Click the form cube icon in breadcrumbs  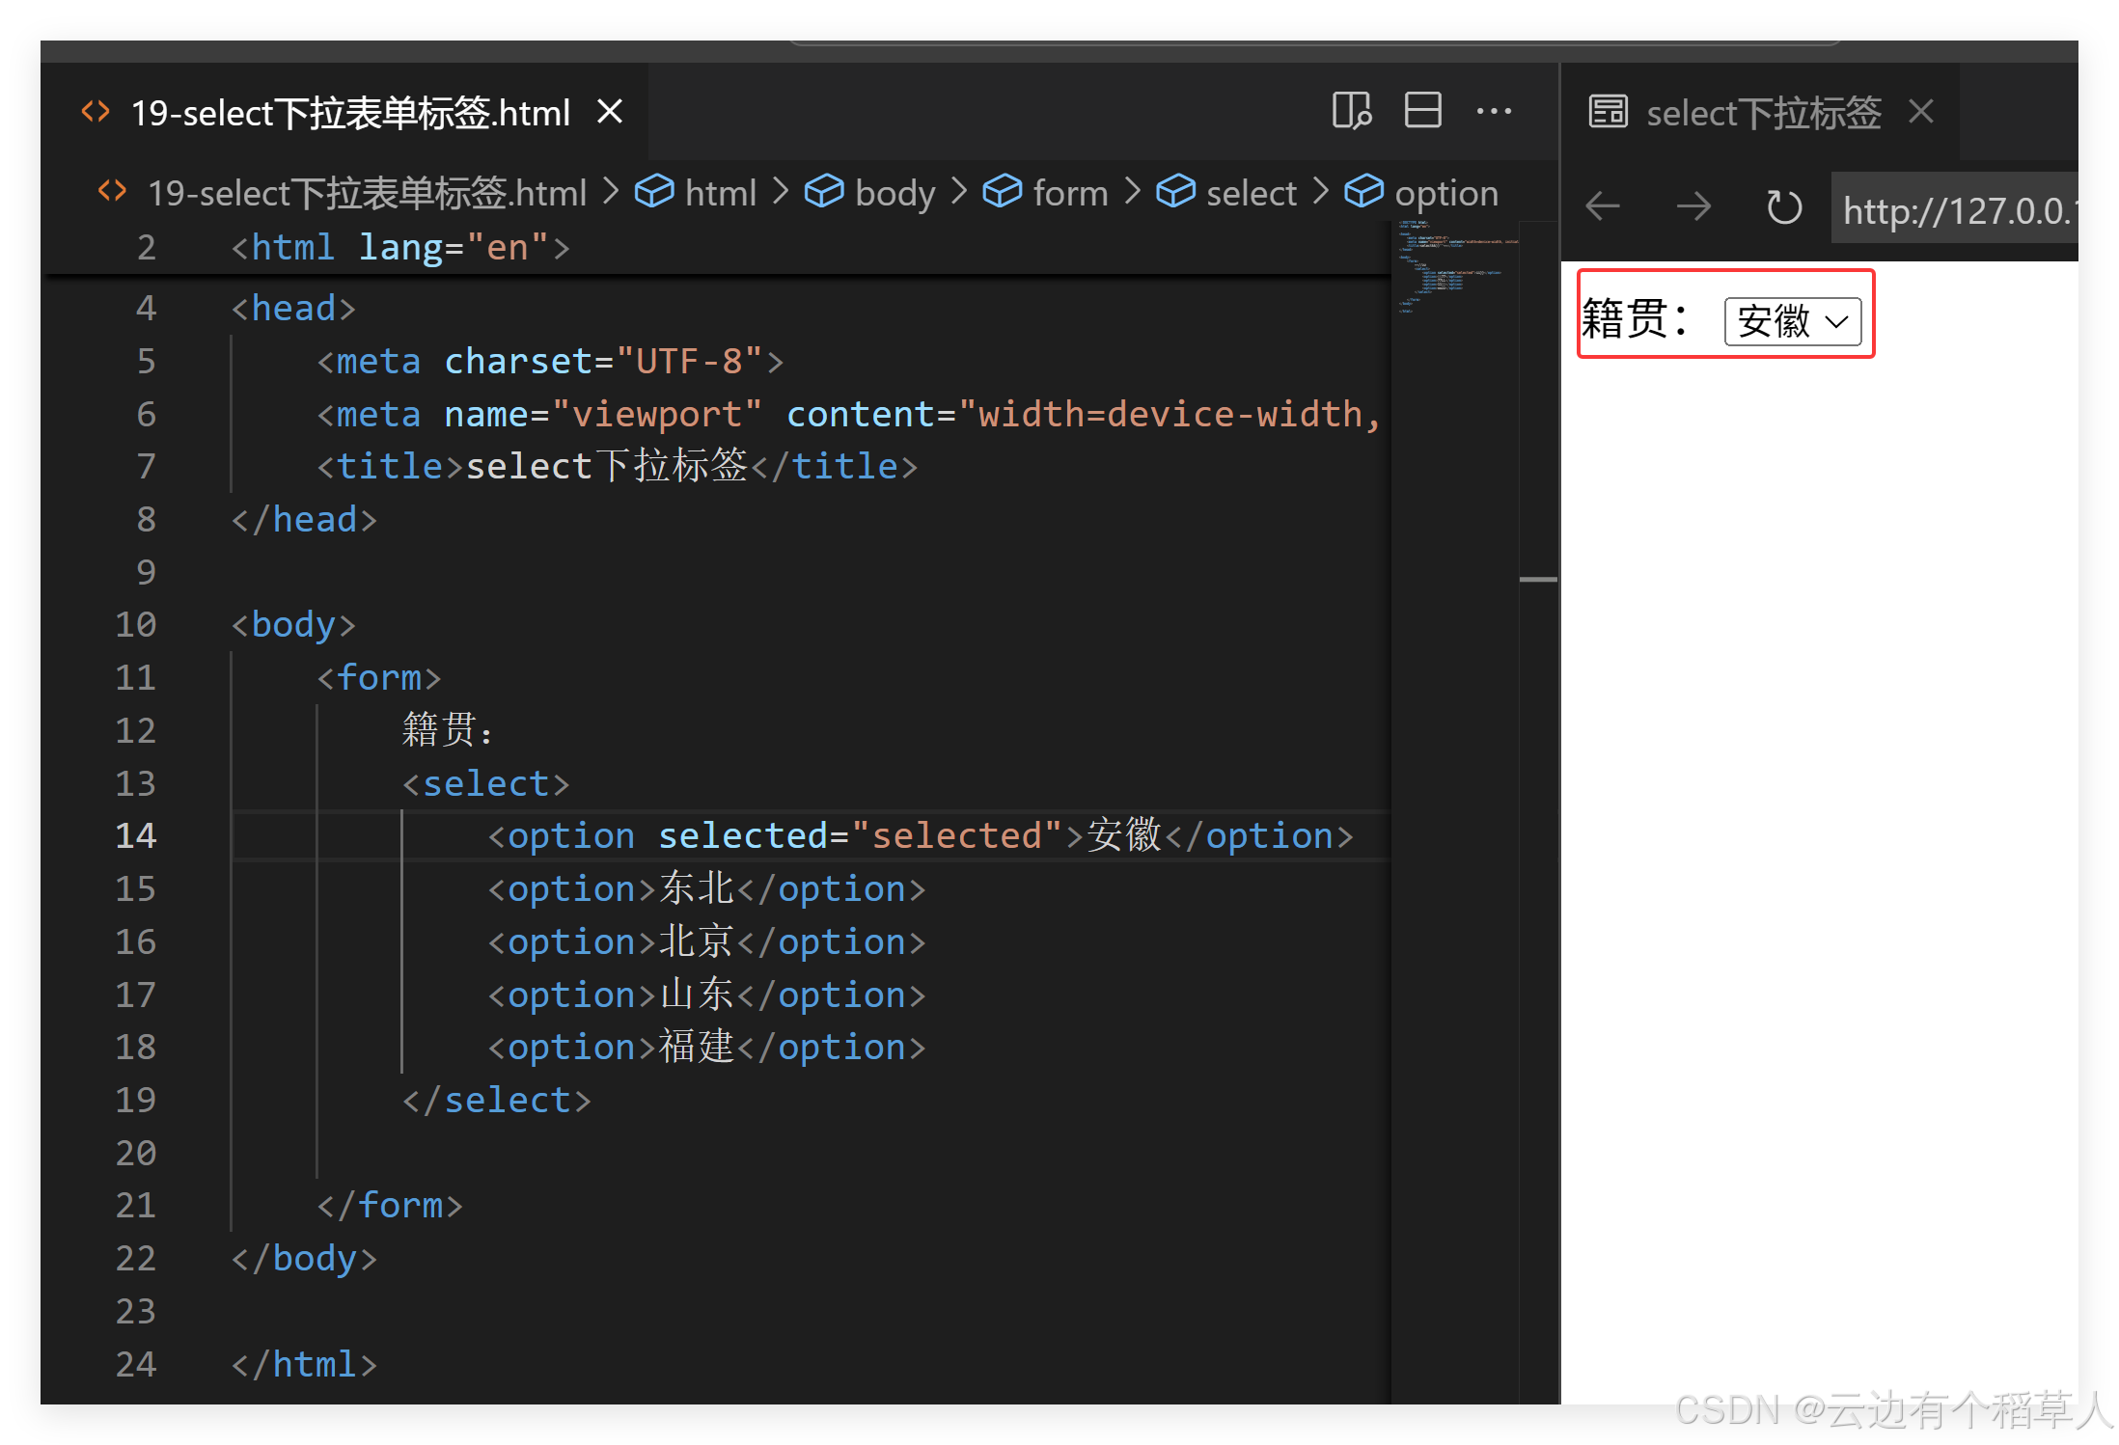tap(1003, 191)
